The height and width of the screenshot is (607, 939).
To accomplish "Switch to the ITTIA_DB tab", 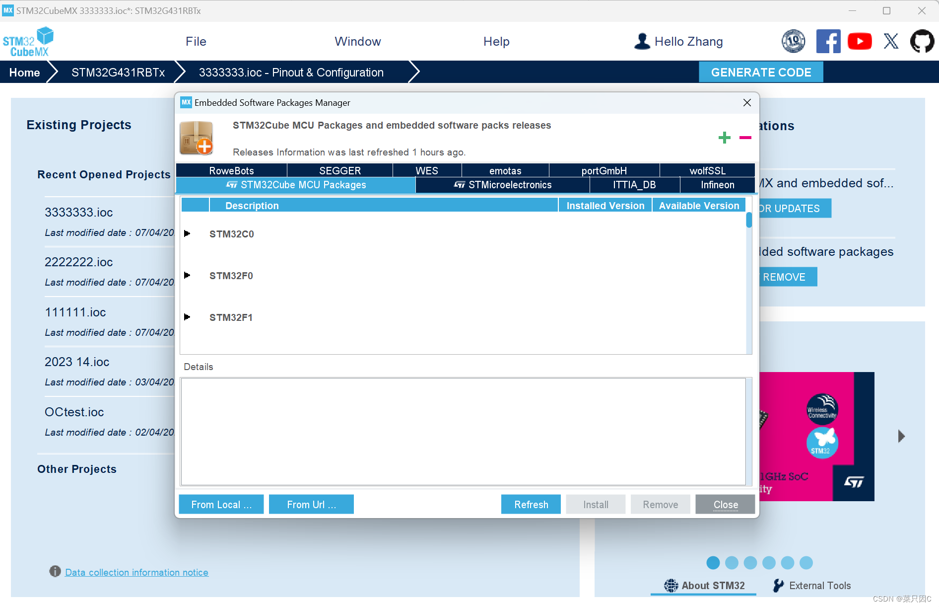I will pos(634,185).
